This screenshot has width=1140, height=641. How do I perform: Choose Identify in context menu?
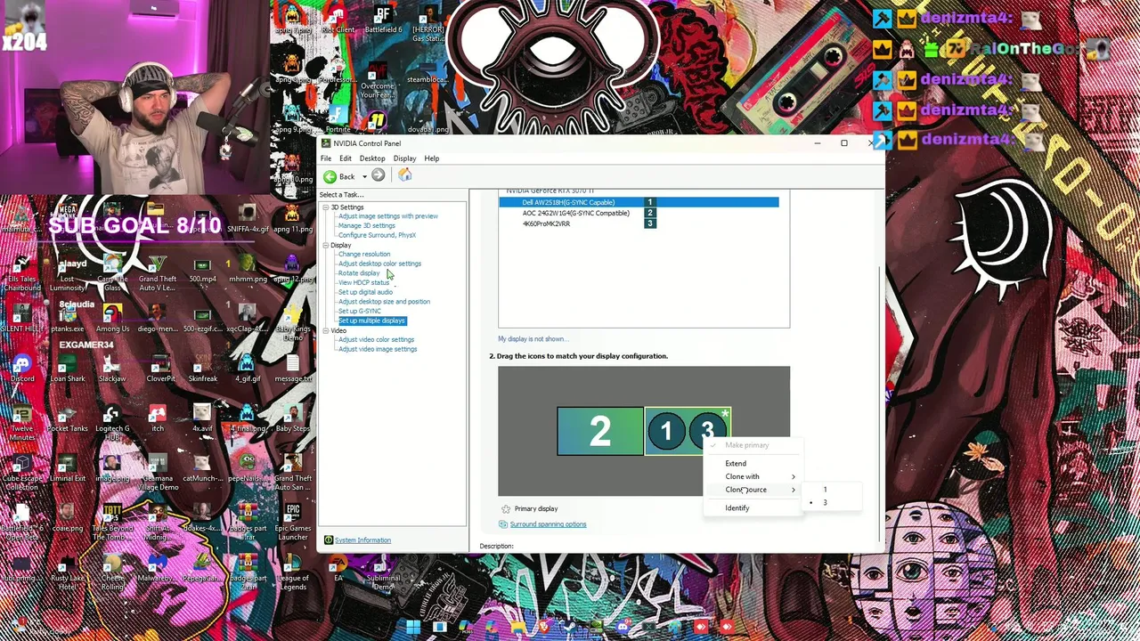point(753,508)
